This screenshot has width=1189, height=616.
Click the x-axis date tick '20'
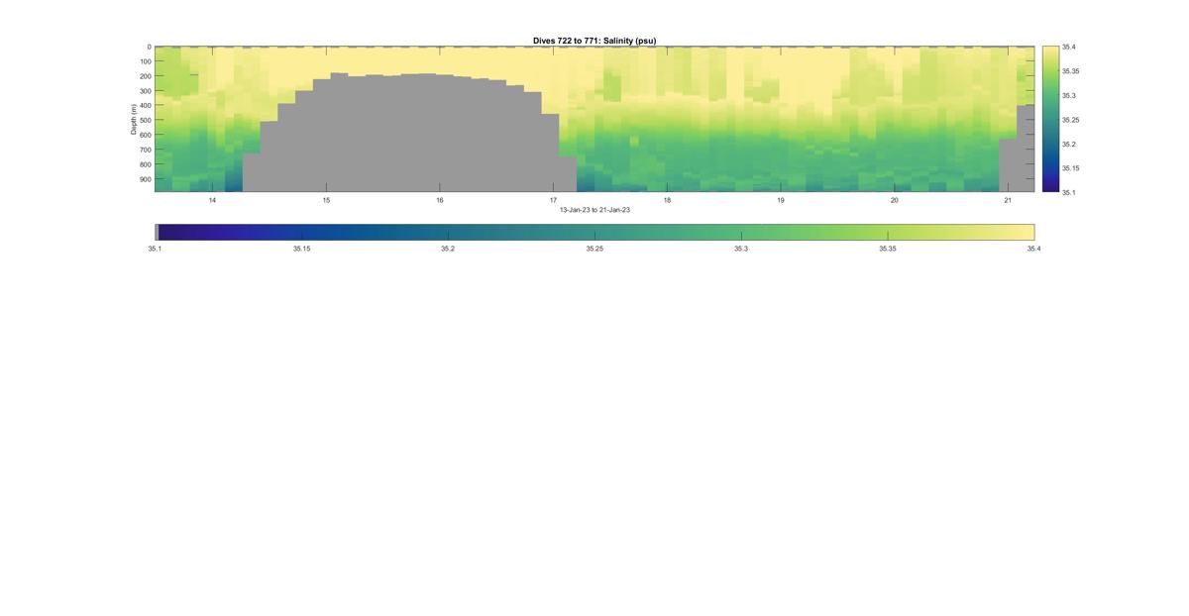[x=895, y=200]
